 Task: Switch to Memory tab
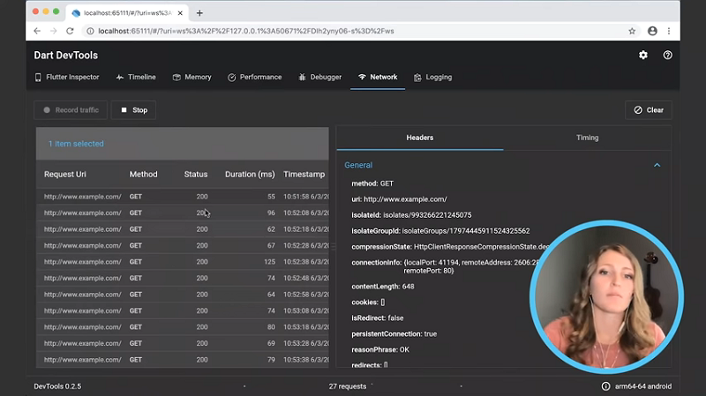[x=192, y=77]
